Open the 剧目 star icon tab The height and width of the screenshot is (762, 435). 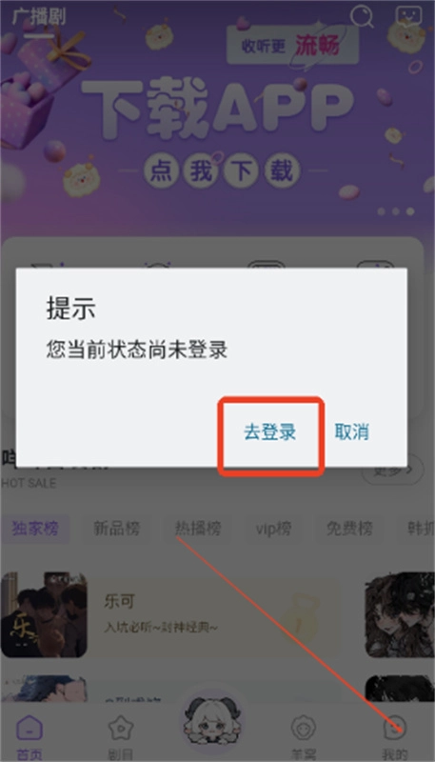click(x=120, y=728)
